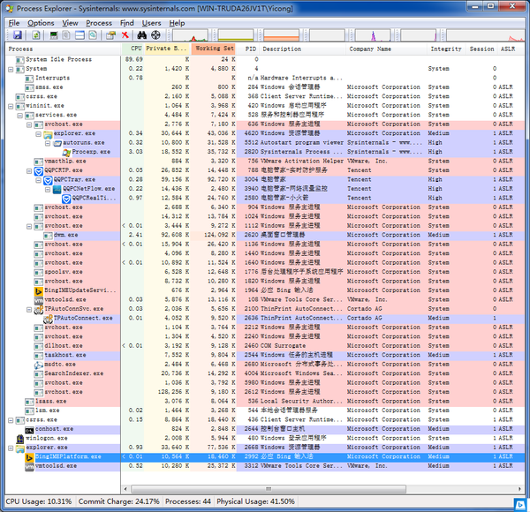The width and height of the screenshot is (530, 512).
Task: Click the binoculars Find icon
Action: 141,34
